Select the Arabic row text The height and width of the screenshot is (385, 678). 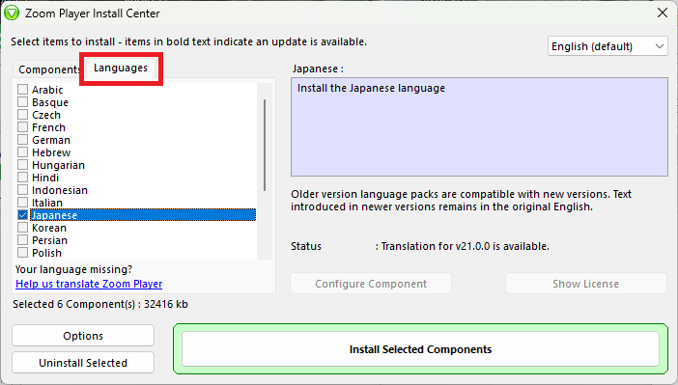tap(47, 90)
